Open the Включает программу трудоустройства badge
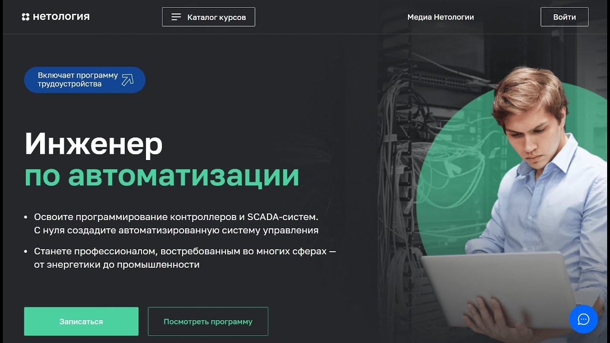Screen dimensions: 610x343 click(85, 80)
